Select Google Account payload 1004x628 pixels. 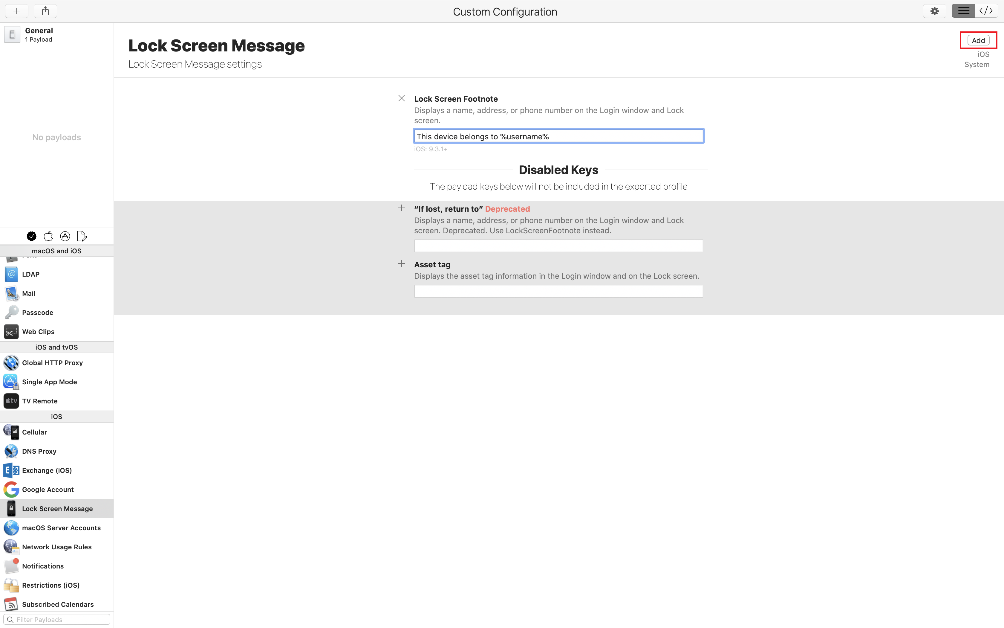click(x=48, y=490)
